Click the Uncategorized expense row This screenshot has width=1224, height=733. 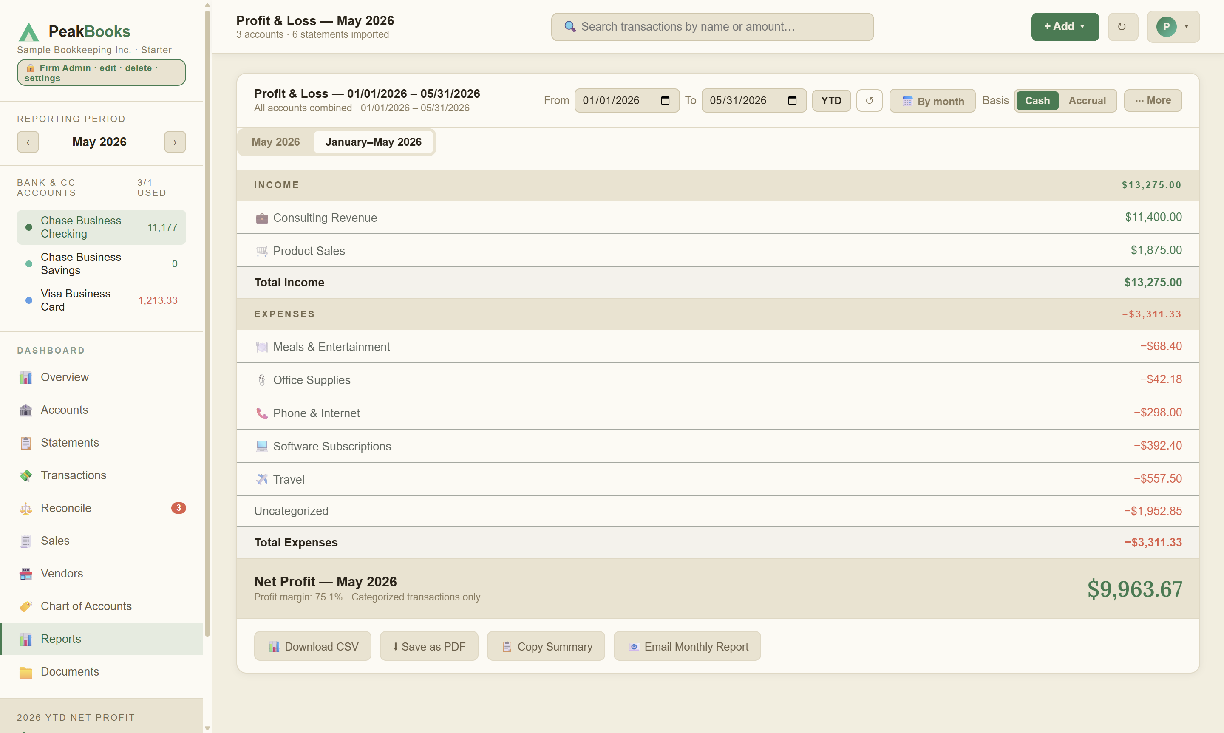pyautogui.click(x=718, y=511)
